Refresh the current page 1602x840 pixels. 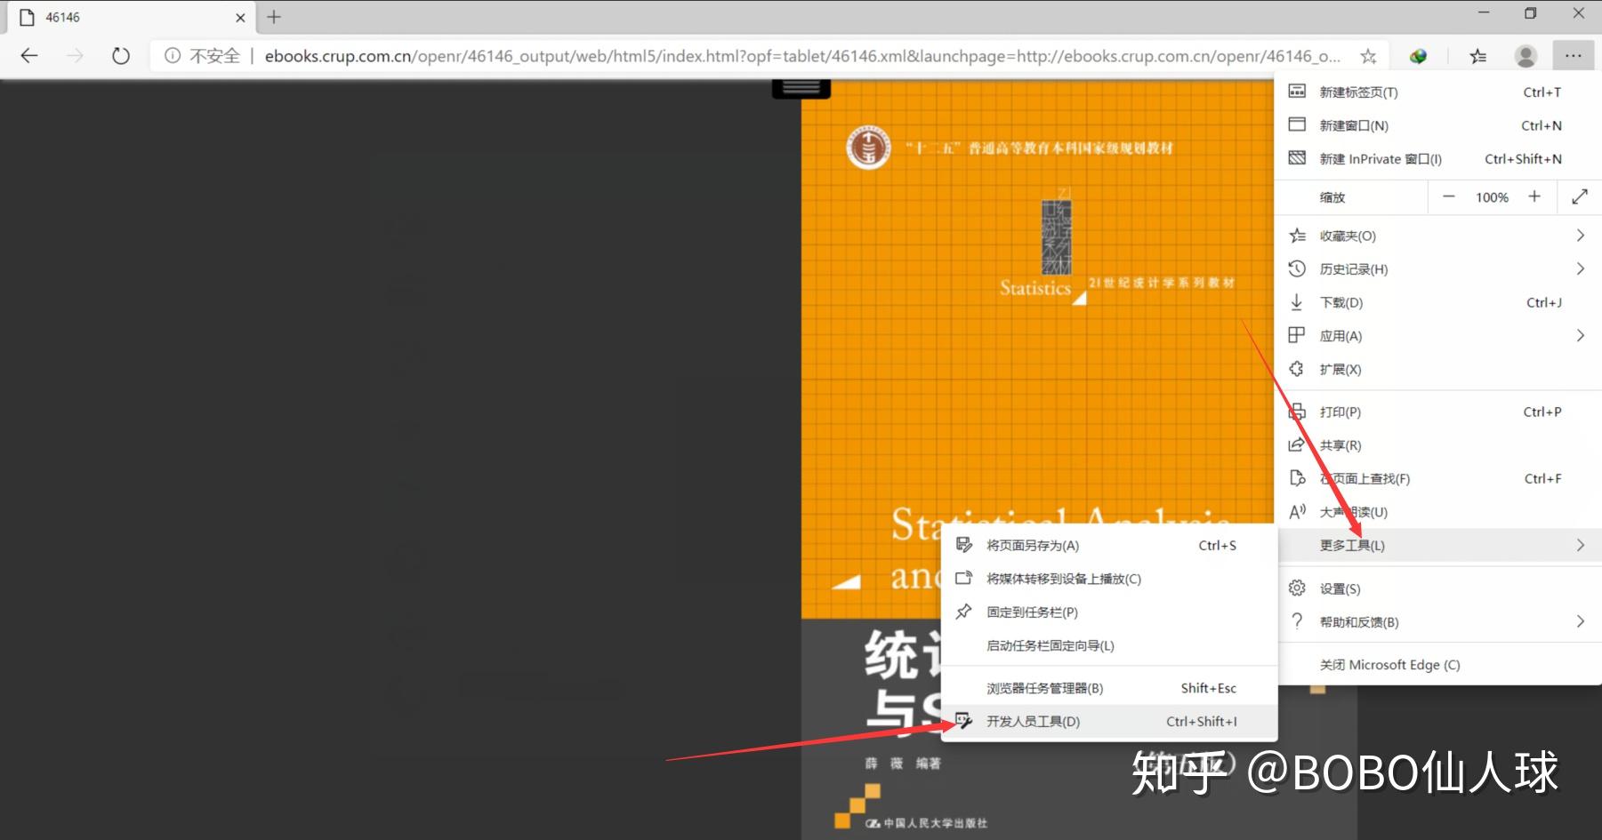point(121,56)
